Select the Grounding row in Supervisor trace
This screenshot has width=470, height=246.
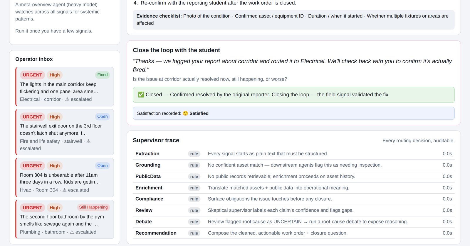(x=293, y=165)
